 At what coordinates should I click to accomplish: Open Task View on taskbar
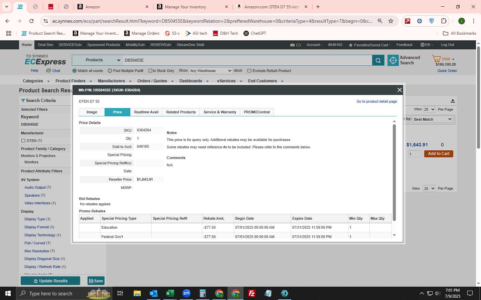point(120,293)
